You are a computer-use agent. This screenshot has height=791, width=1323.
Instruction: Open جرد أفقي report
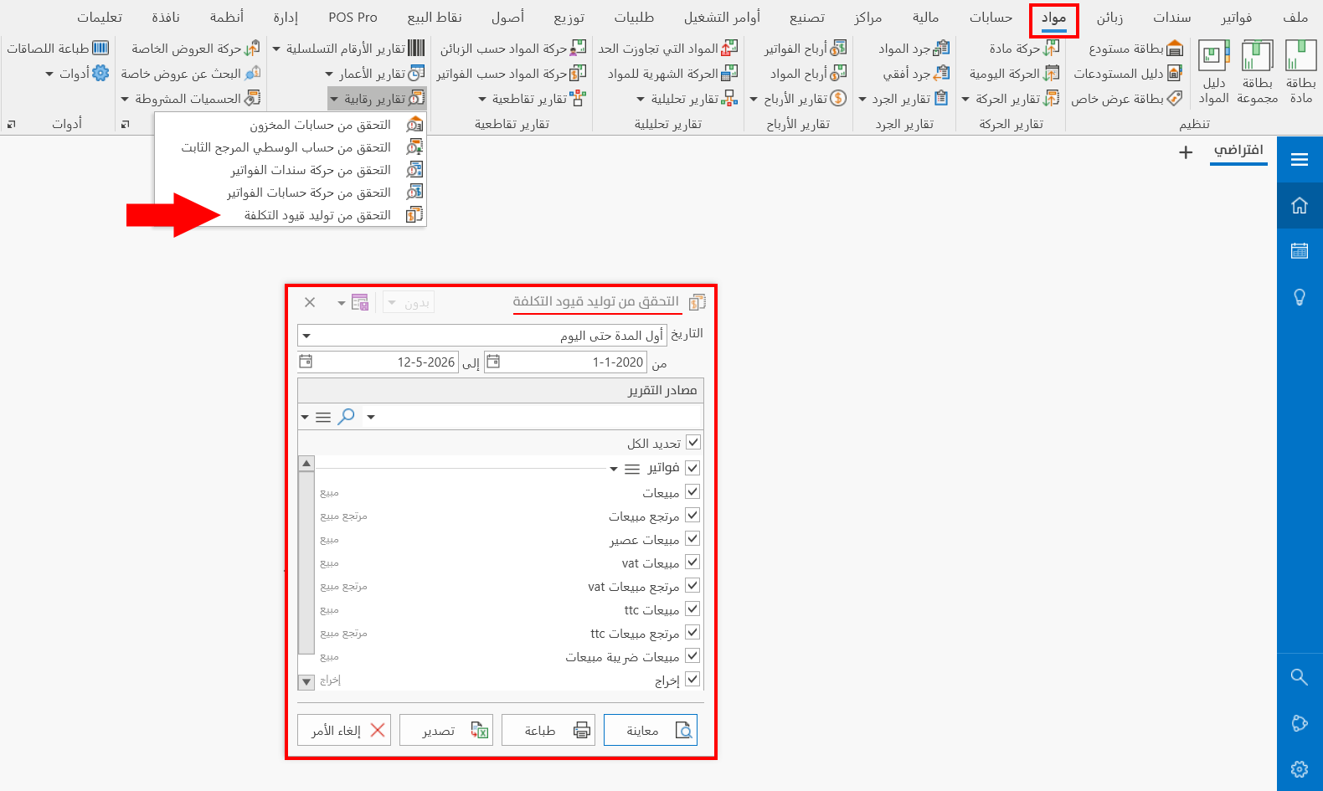coord(916,74)
